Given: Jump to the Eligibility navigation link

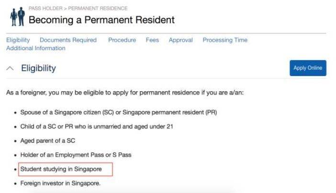Looking at the screenshot, I should pyautogui.click(x=18, y=40).
